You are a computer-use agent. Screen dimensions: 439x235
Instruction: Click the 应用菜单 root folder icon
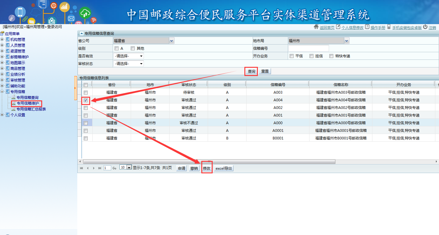[2, 34]
